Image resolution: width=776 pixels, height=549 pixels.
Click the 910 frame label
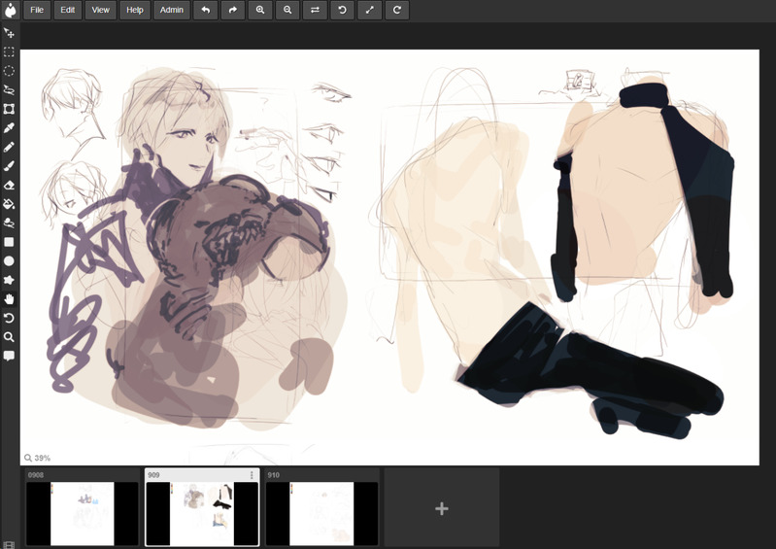274,475
